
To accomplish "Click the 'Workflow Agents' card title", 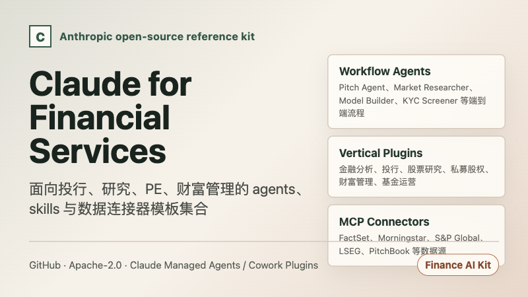I will point(385,71).
